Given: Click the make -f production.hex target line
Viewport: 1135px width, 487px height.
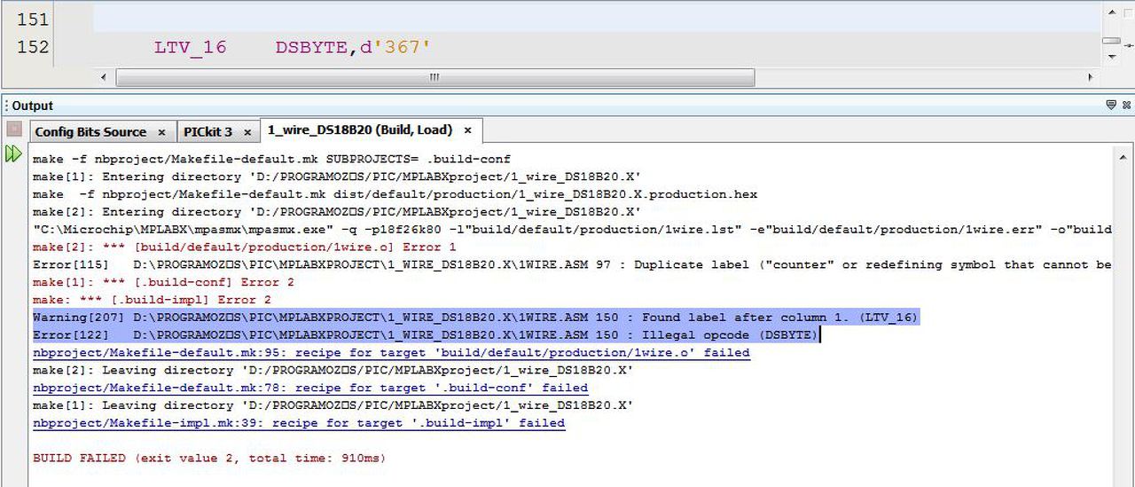Looking at the screenshot, I should (x=395, y=194).
